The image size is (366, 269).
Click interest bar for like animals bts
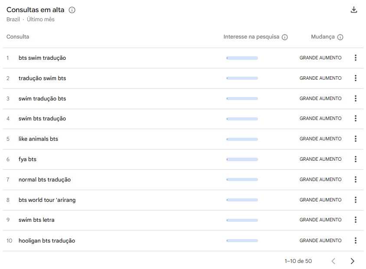tap(242, 139)
